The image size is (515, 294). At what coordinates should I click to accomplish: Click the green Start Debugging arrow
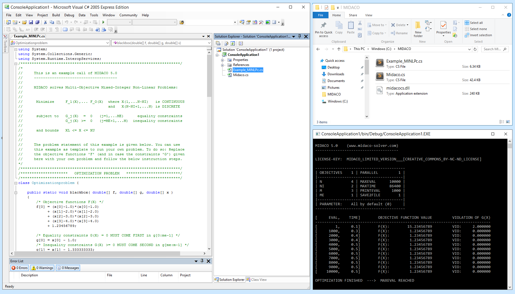[x=103, y=22]
